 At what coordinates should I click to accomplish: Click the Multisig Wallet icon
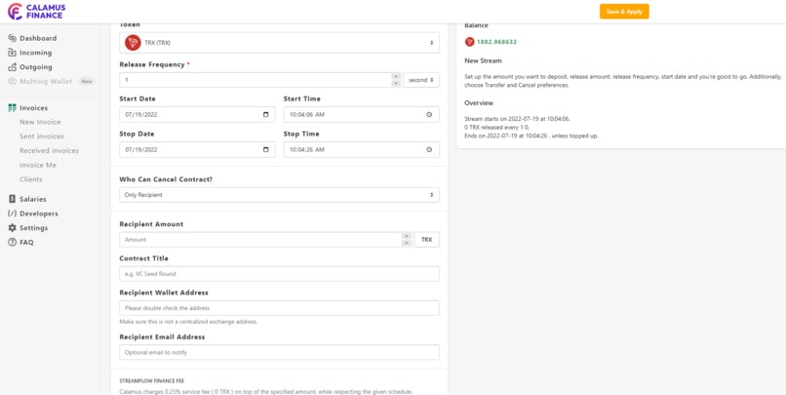coord(13,81)
